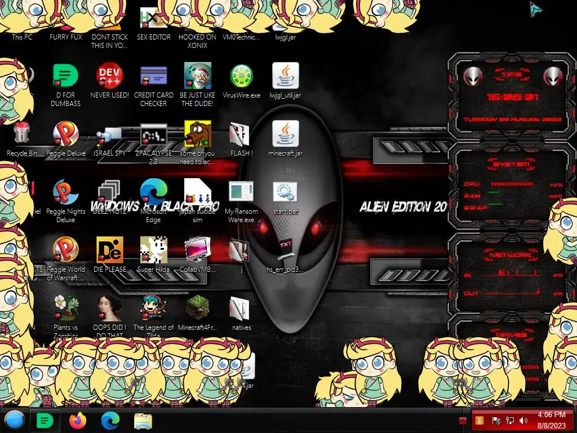Select the HOOKED ON XONIX label
The width and height of the screenshot is (577, 433).
pyautogui.click(x=198, y=41)
